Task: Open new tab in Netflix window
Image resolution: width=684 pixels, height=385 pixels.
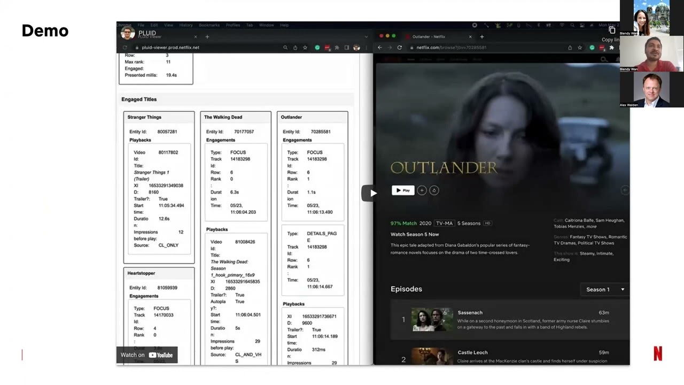Action: click(x=481, y=37)
